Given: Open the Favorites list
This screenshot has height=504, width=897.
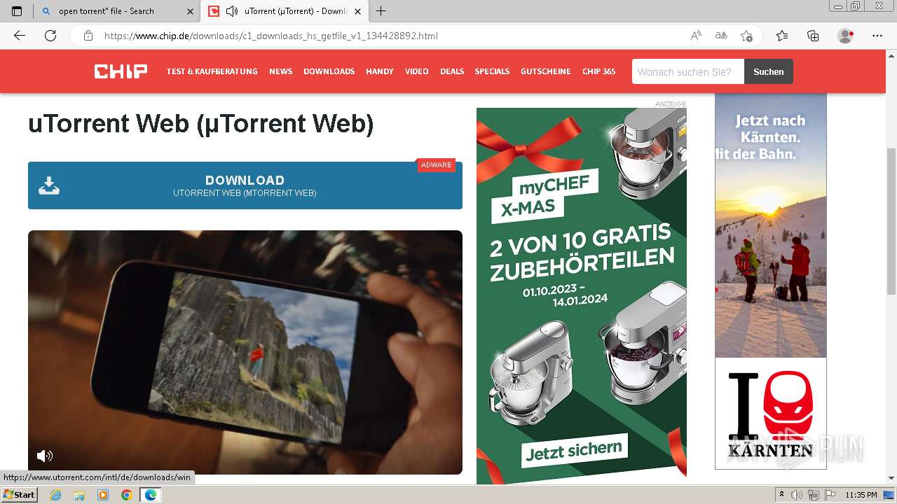Looking at the screenshot, I should pos(782,36).
